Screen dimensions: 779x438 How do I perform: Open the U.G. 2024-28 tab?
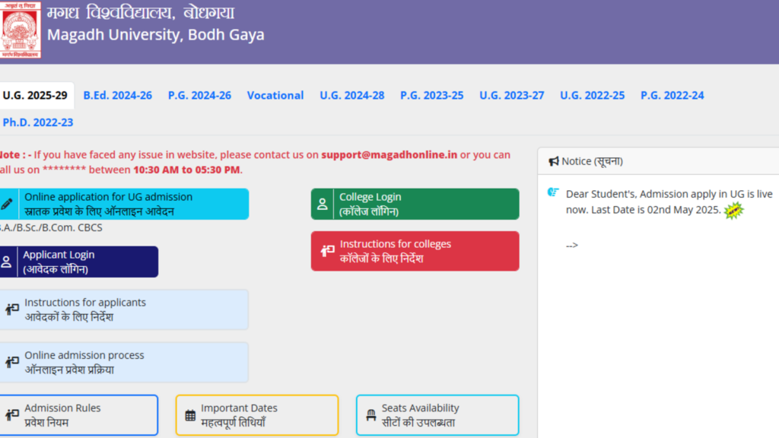(351, 95)
